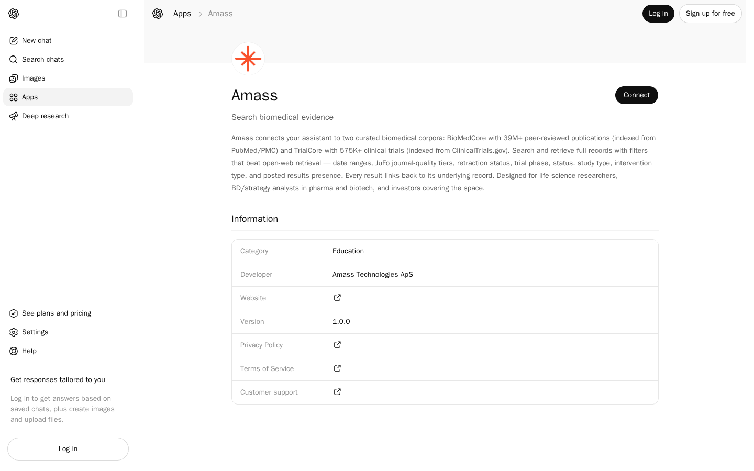Click the Developer row label
The image size is (754, 471).
(x=256, y=275)
